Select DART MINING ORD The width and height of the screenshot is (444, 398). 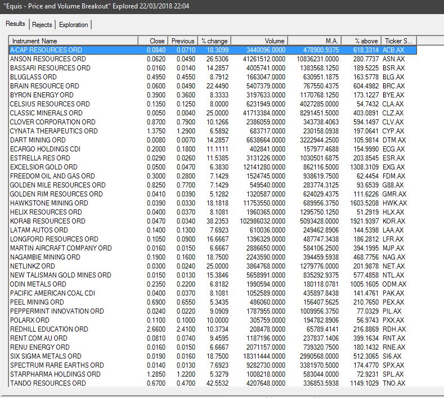(x=213, y=140)
